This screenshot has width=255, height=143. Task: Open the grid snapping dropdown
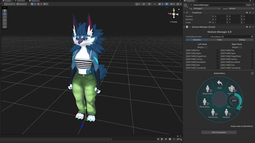coord(39,4)
